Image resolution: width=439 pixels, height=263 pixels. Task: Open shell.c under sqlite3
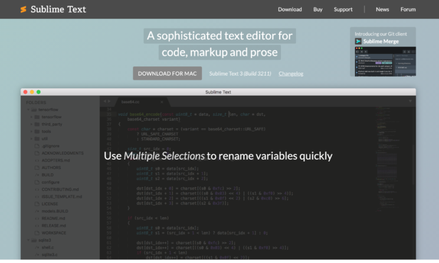[48, 247]
